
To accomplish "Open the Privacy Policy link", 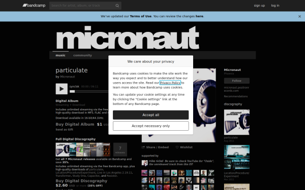I will tap(170, 83).
